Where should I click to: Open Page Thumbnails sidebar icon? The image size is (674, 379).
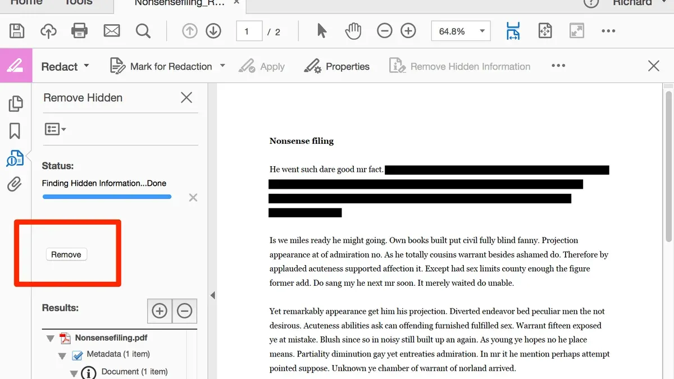point(15,103)
